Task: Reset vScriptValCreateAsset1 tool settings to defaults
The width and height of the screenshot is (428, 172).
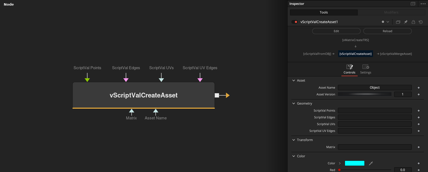Action: 421,22
